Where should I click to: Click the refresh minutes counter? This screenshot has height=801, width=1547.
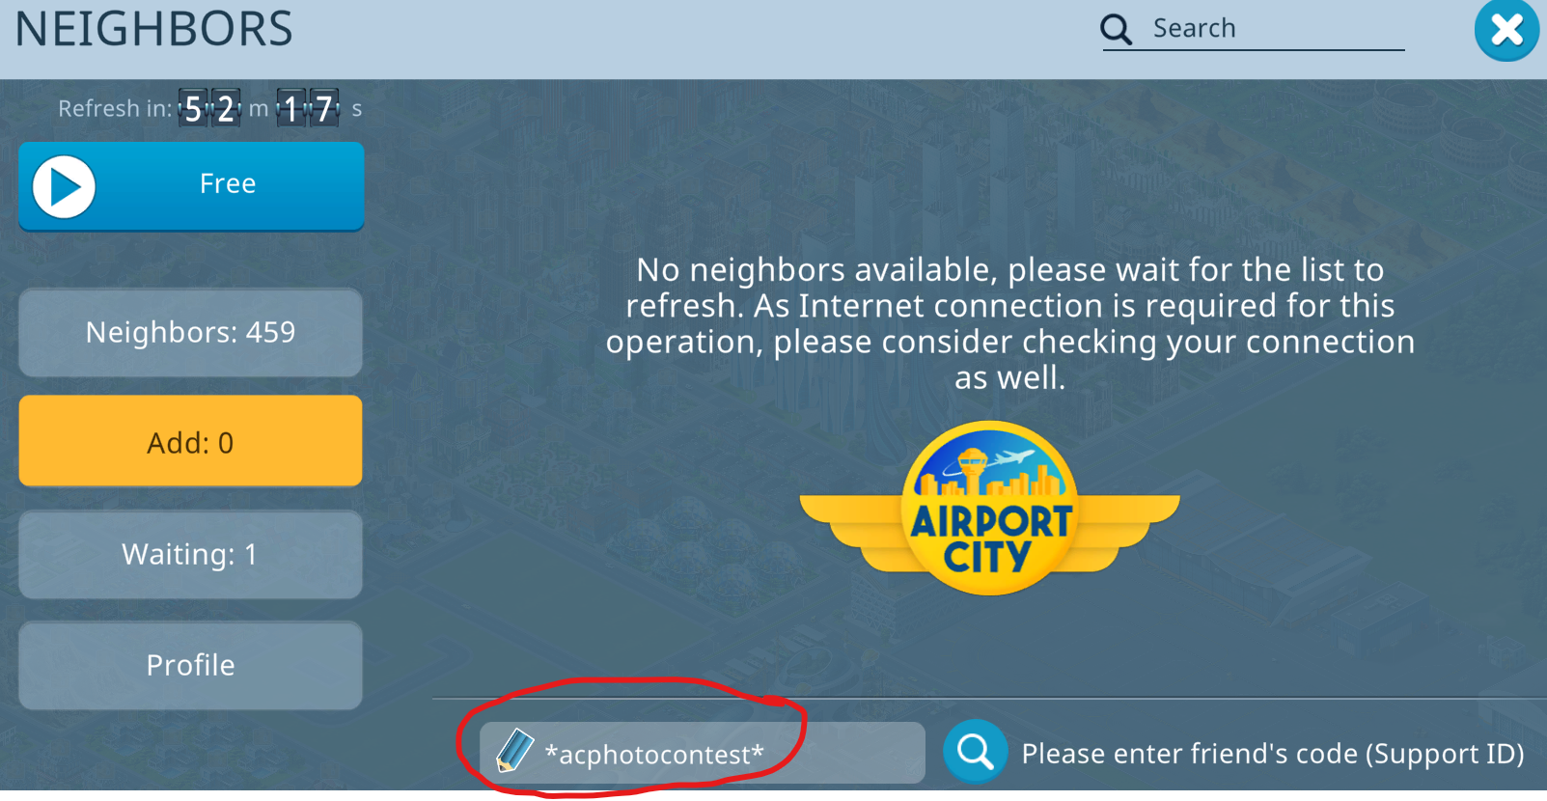coord(209,108)
